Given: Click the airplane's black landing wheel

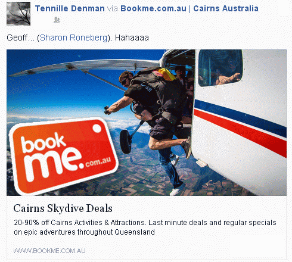Looking at the screenshot, I should click(126, 142).
